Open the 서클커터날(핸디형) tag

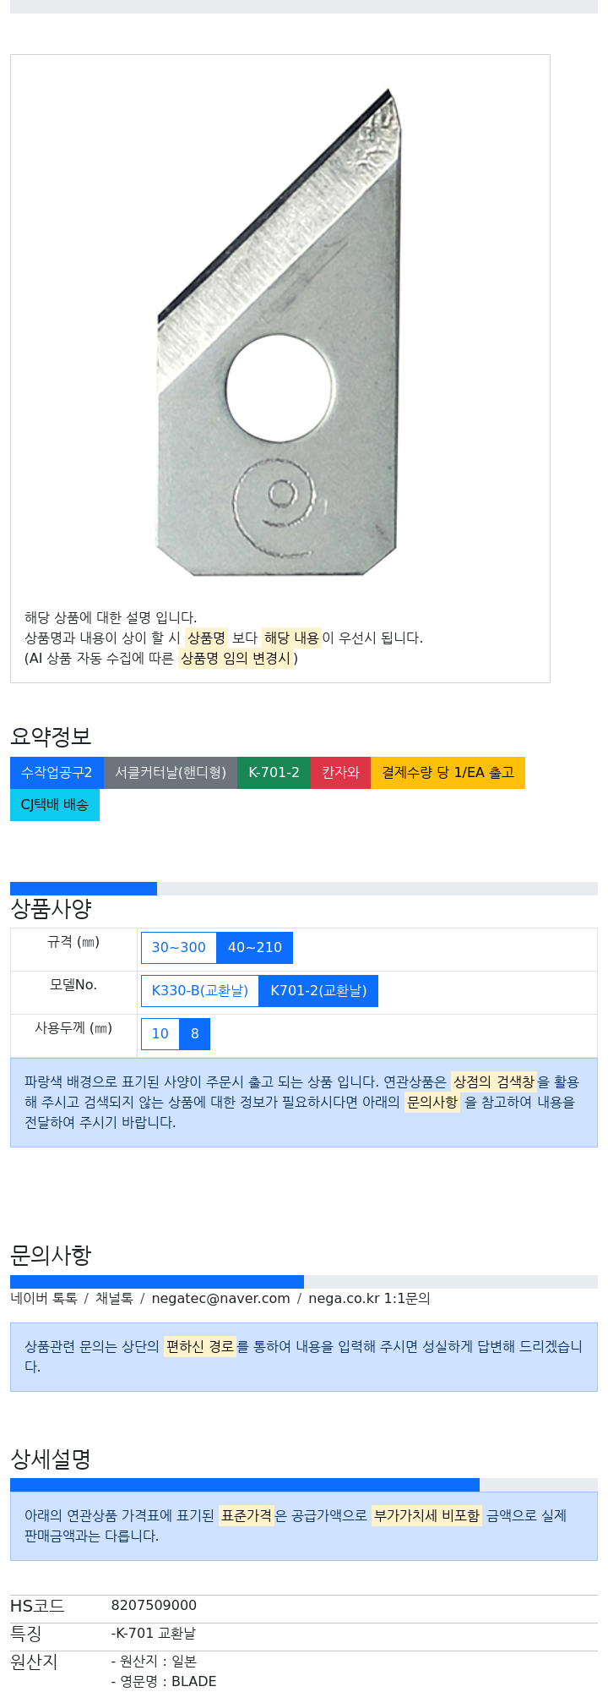point(171,773)
